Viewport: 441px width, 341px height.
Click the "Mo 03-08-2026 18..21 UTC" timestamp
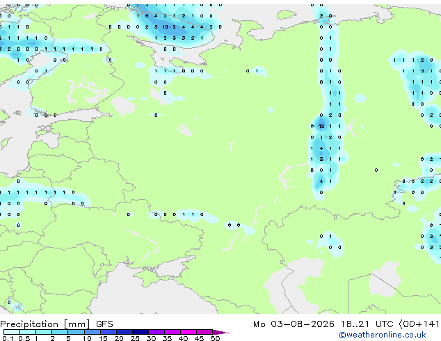pyautogui.click(x=323, y=324)
